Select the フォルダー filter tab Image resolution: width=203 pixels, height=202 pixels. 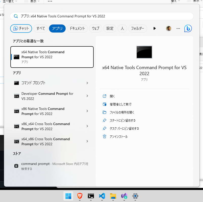coord(138,28)
